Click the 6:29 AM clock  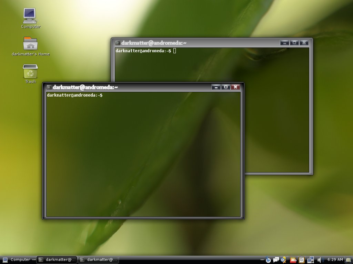pyautogui.click(x=335, y=260)
